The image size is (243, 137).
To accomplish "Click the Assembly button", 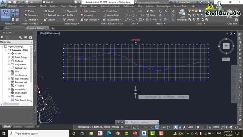I will [x=88, y=15].
